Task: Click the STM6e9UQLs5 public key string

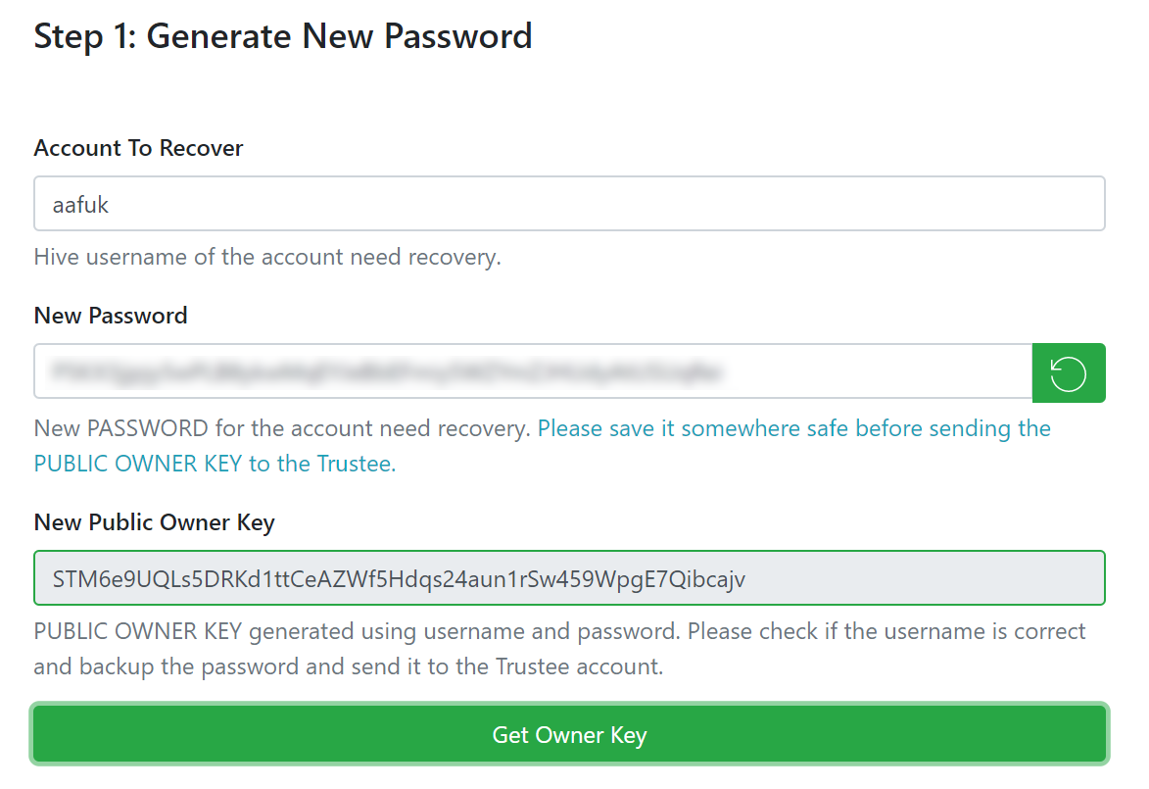Action: (x=399, y=579)
